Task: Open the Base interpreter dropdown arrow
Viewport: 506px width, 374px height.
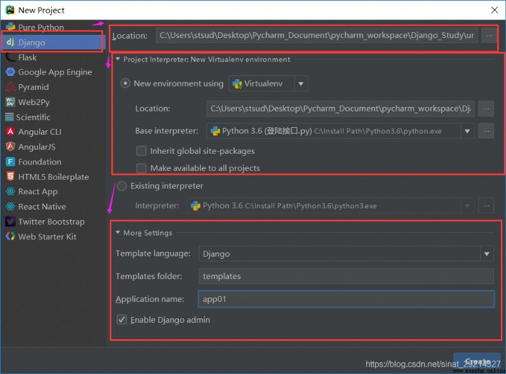Action: coord(467,131)
